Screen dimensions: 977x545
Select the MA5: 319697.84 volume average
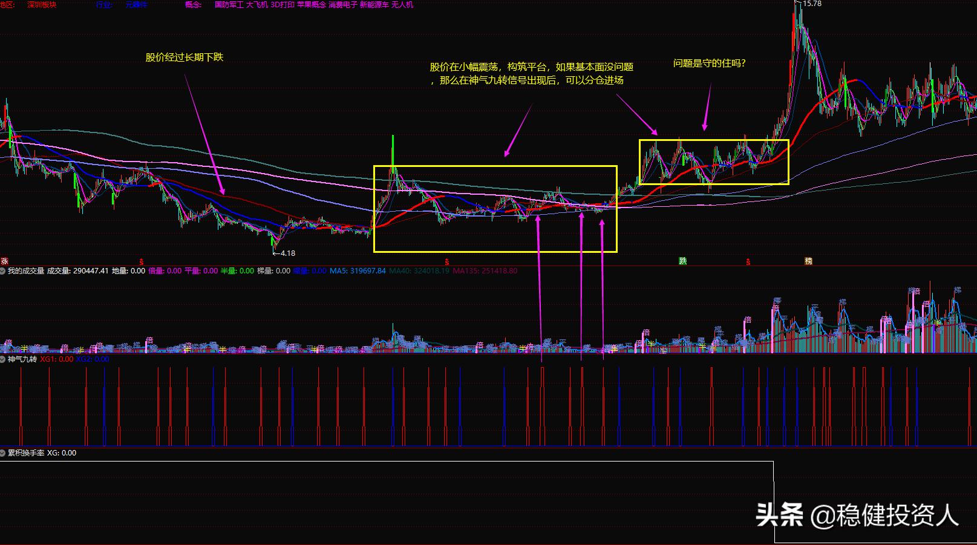click(x=358, y=271)
